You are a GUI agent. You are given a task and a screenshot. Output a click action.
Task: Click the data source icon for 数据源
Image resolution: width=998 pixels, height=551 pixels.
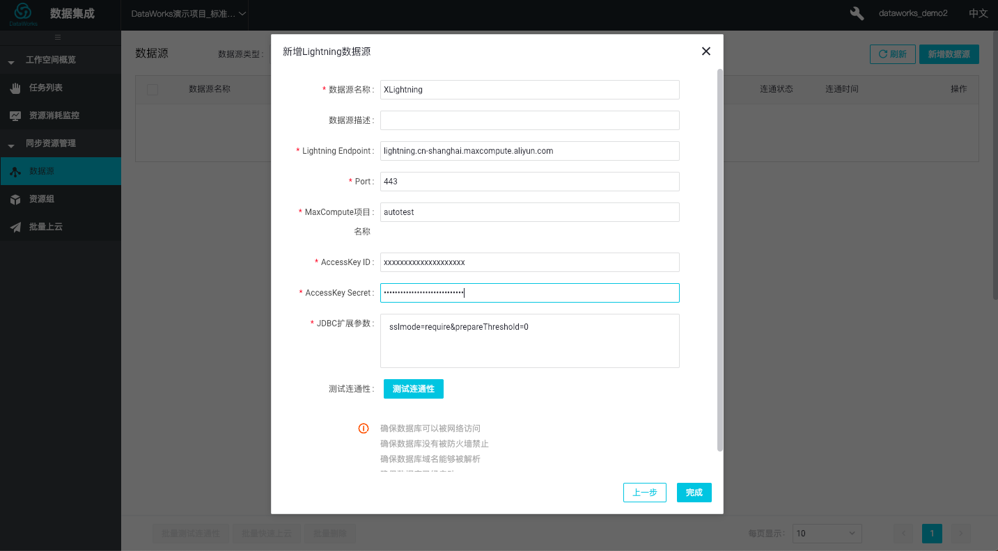tap(15, 171)
